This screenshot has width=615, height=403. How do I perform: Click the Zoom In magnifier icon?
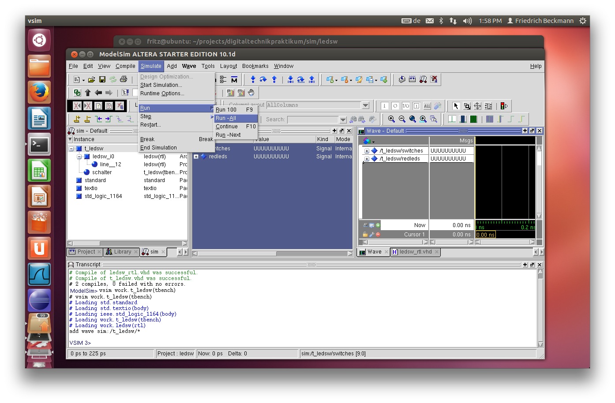[391, 119]
